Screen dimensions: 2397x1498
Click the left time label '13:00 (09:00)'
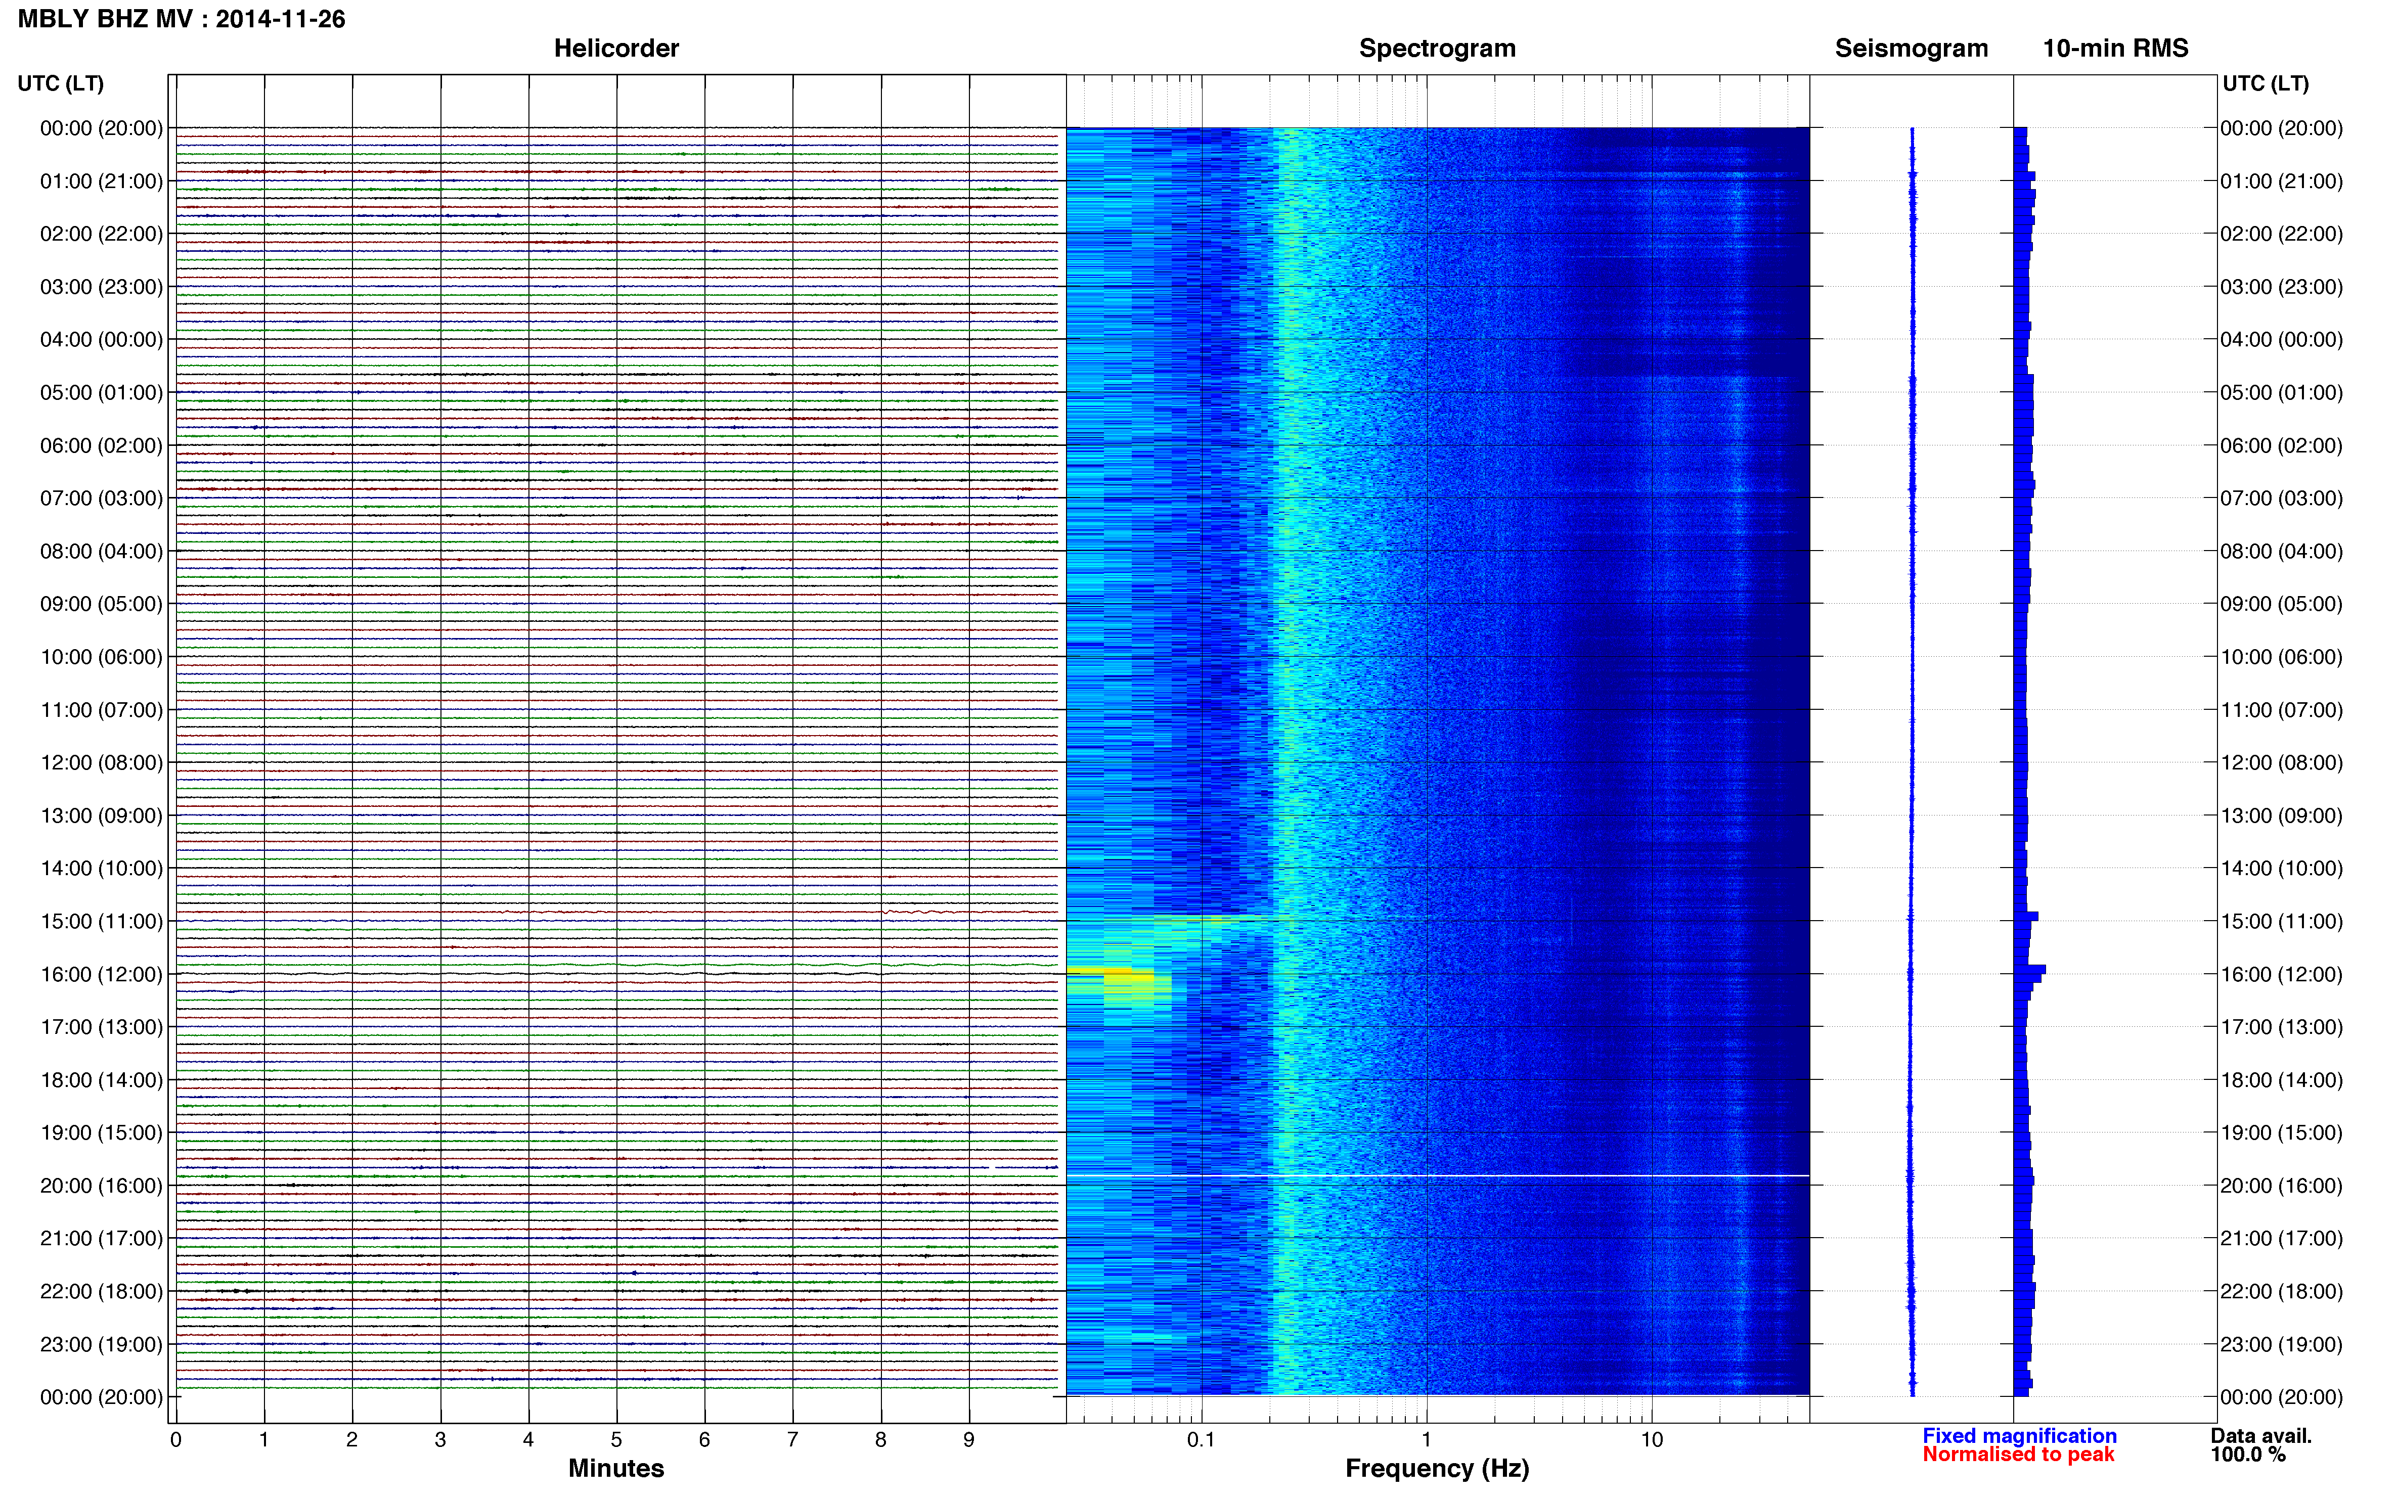coord(101,815)
